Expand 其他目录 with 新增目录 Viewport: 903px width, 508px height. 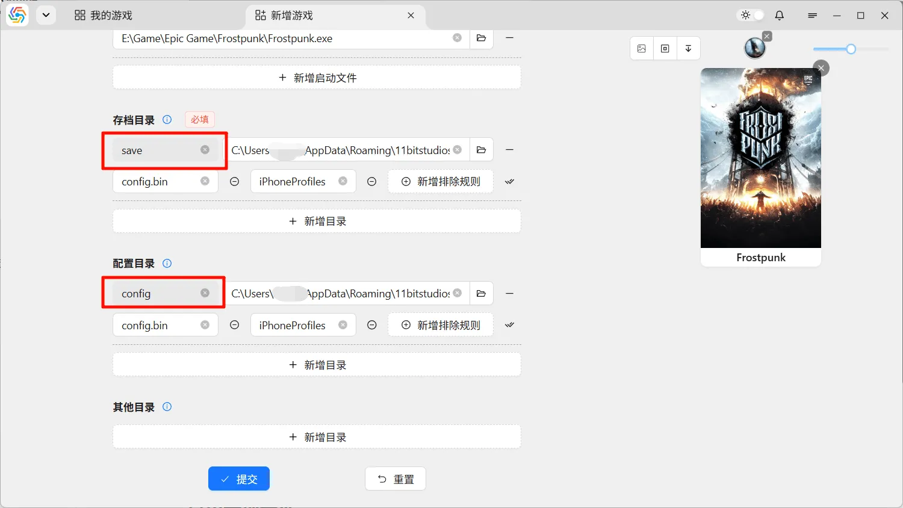coord(317,437)
